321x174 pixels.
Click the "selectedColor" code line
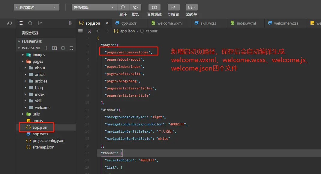pos(131,160)
